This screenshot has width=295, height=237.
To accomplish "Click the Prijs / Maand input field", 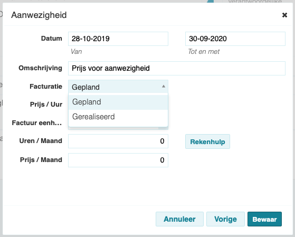I will pos(118,160).
